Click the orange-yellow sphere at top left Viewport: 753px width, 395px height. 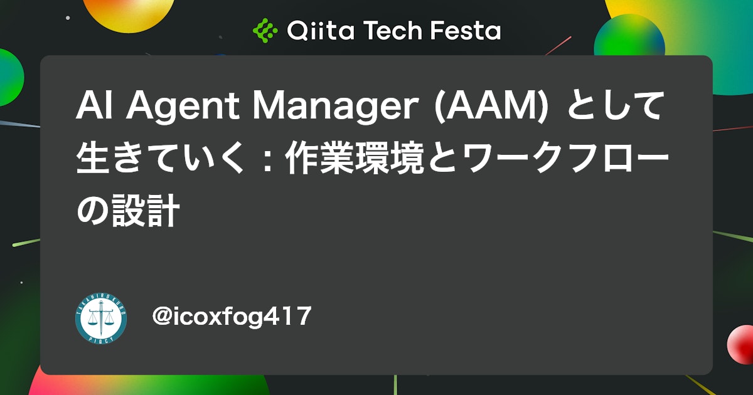[129, 14]
